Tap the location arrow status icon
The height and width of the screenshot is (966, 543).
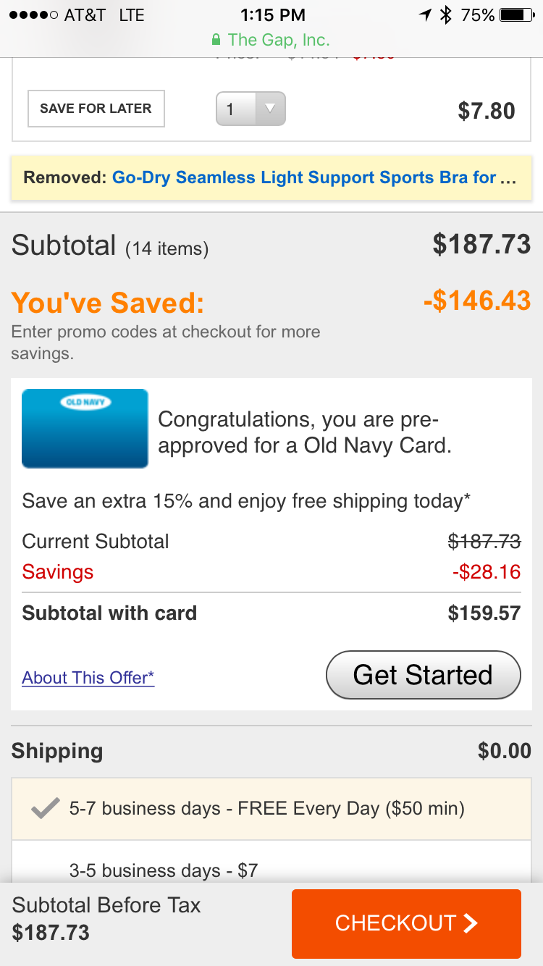(425, 14)
